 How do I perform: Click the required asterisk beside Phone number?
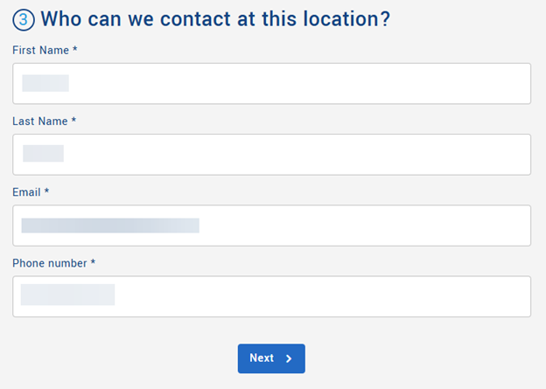(93, 263)
